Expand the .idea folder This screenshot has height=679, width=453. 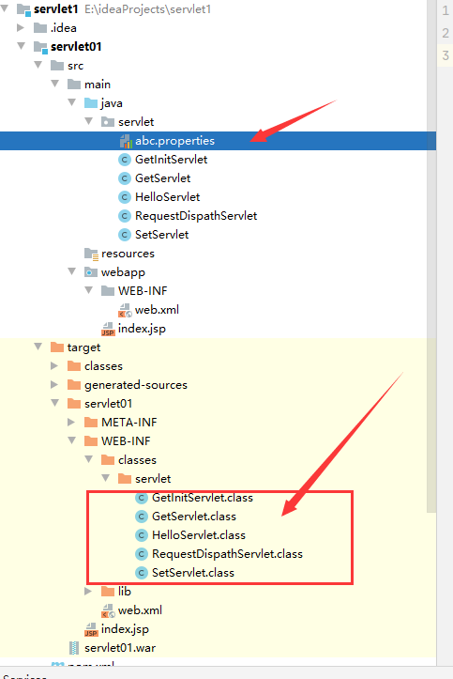[x=21, y=28]
